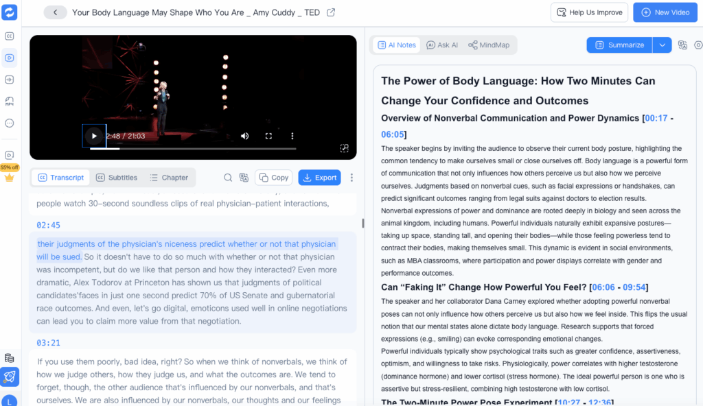Switch to the Subtitles tab
Screen dimensions: 703x406
(x=117, y=178)
